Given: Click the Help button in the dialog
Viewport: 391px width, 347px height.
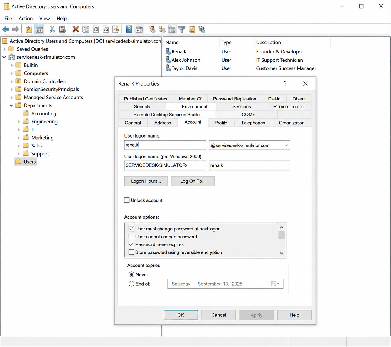Looking at the screenshot, I should click(294, 315).
